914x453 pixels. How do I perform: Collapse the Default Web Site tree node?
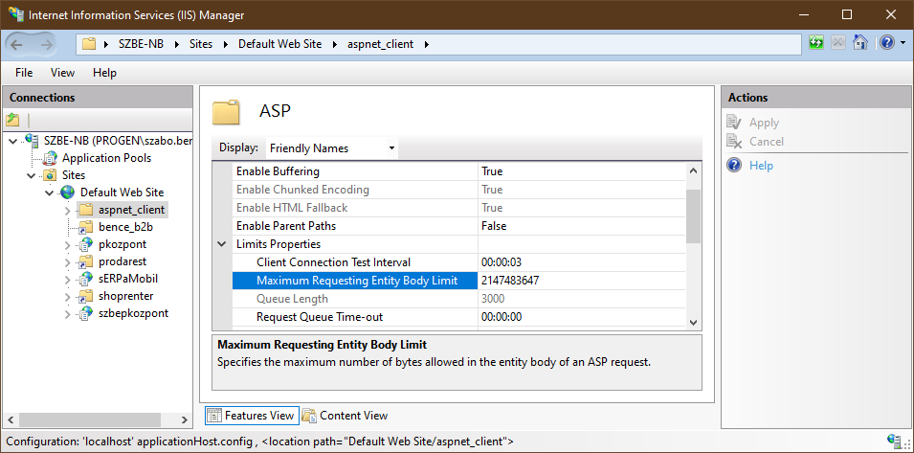(x=50, y=193)
